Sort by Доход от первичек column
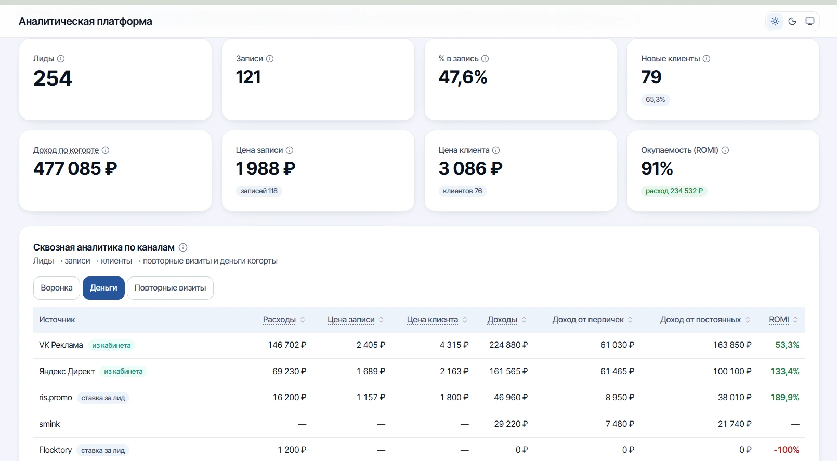The height and width of the screenshot is (461, 837). [593, 320]
